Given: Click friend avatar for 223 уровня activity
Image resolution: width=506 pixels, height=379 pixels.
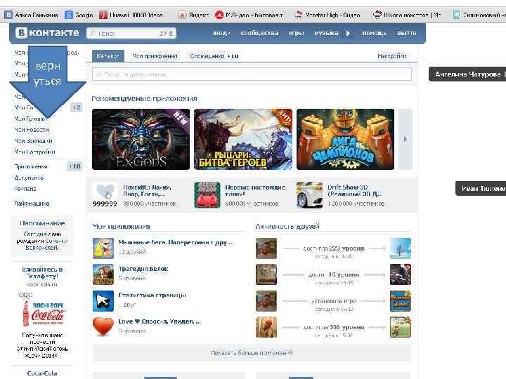Looking at the screenshot, I should tap(266, 248).
